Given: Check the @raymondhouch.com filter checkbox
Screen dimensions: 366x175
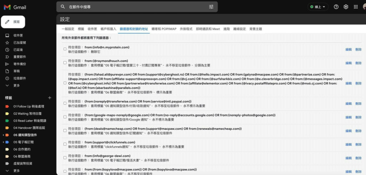Looking at the screenshot, I should pyautogui.click(x=65, y=63).
